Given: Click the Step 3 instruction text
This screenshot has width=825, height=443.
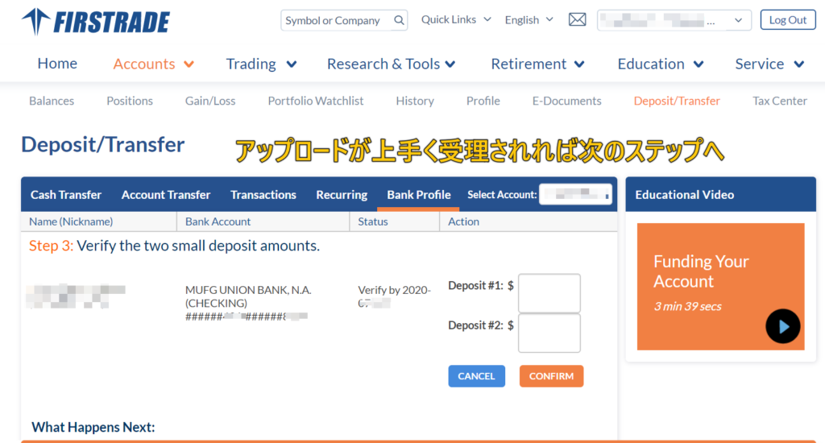Looking at the screenshot, I should coord(174,246).
